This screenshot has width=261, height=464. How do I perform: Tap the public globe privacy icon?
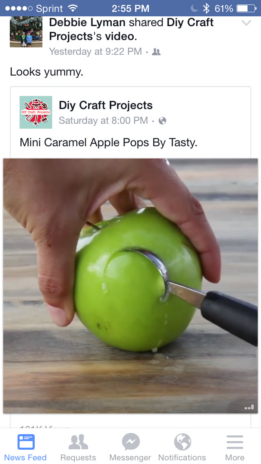(x=162, y=121)
